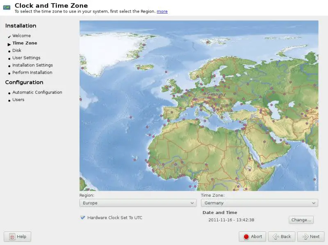
Task: Click the red Abort button icon
Action: tap(246, 237)
